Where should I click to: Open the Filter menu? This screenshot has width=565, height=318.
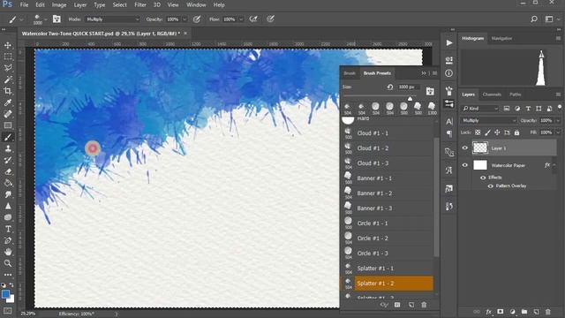140,5
